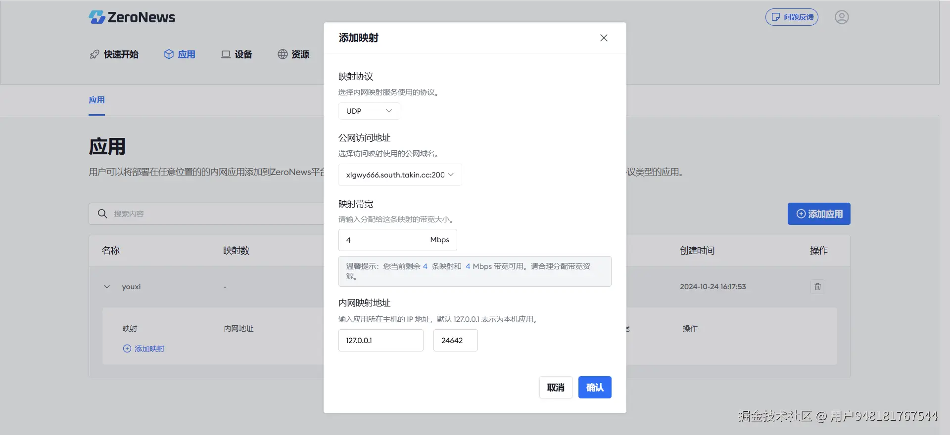This screenshot has height=435, width=950.
Task: Click the youxi application name
Action: point(131,287)
